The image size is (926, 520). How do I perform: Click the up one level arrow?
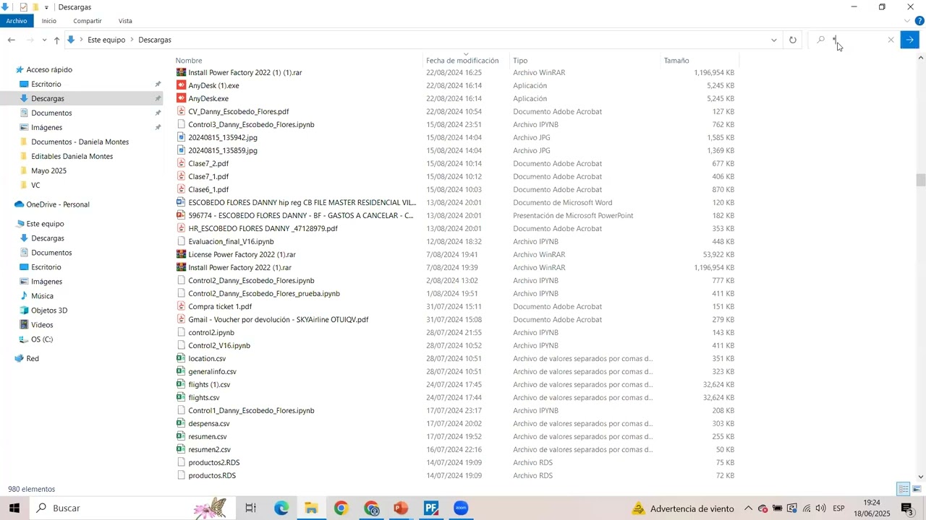[56, 40]
